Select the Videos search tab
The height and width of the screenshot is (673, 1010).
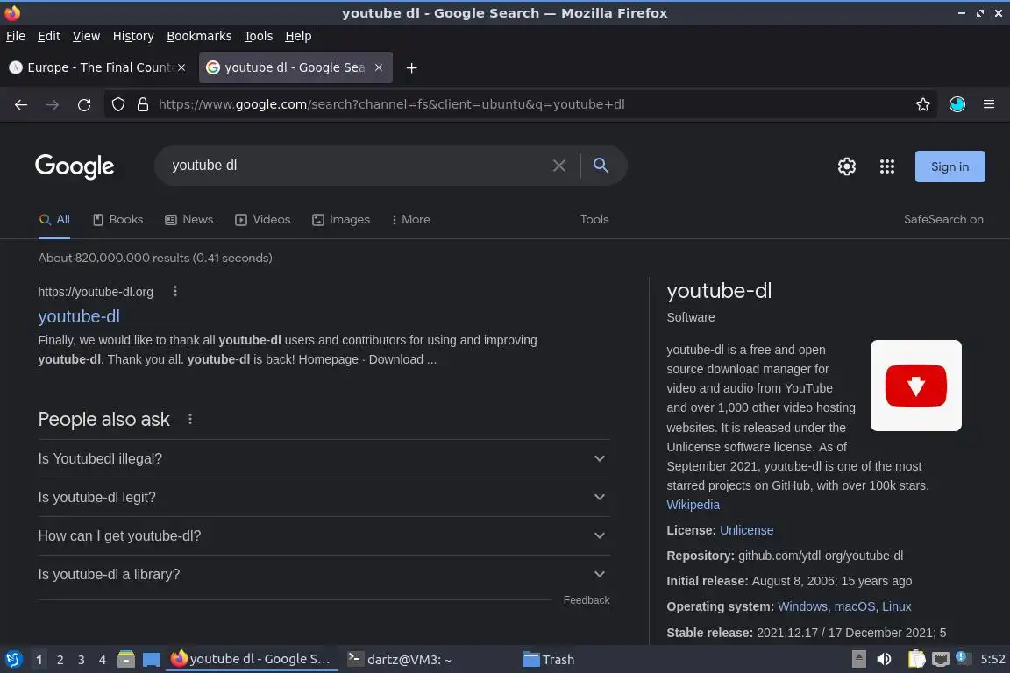pyautogui.click(x=263, y=220)
